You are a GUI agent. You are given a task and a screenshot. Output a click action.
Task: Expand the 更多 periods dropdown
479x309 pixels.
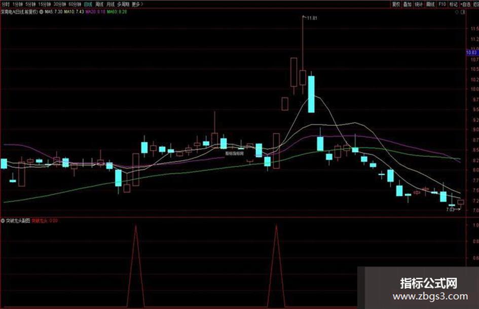pos(137,4)
